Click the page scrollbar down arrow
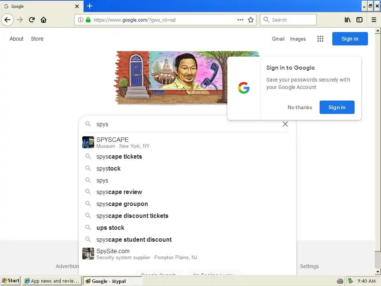The height and width of the screenshot is (286, 381). coord(378,272)
